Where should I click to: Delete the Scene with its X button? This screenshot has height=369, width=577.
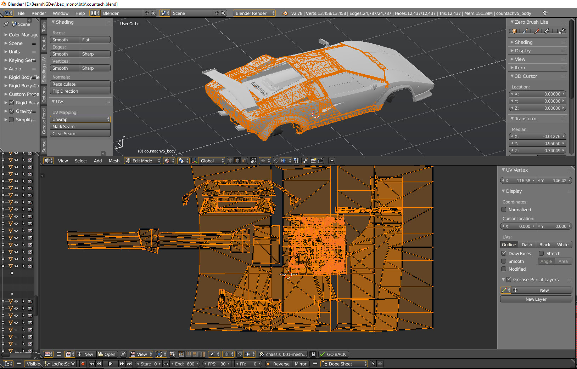(x=223, y=13)
